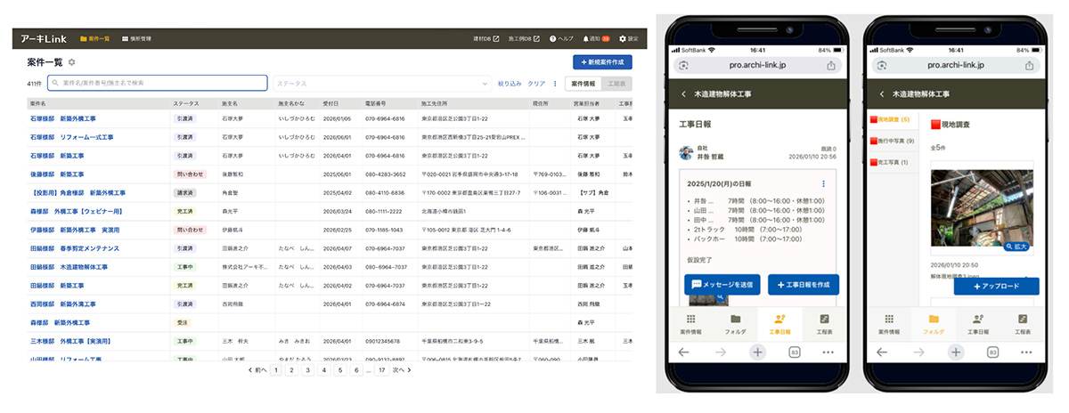The width and height of the screenshot is (1069, 413).
Task: Select the 案件情報 view tab
Action: [x=583, y=83]
